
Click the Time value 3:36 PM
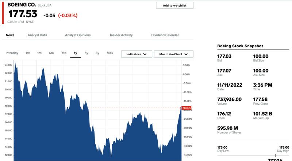coord(262,85)
